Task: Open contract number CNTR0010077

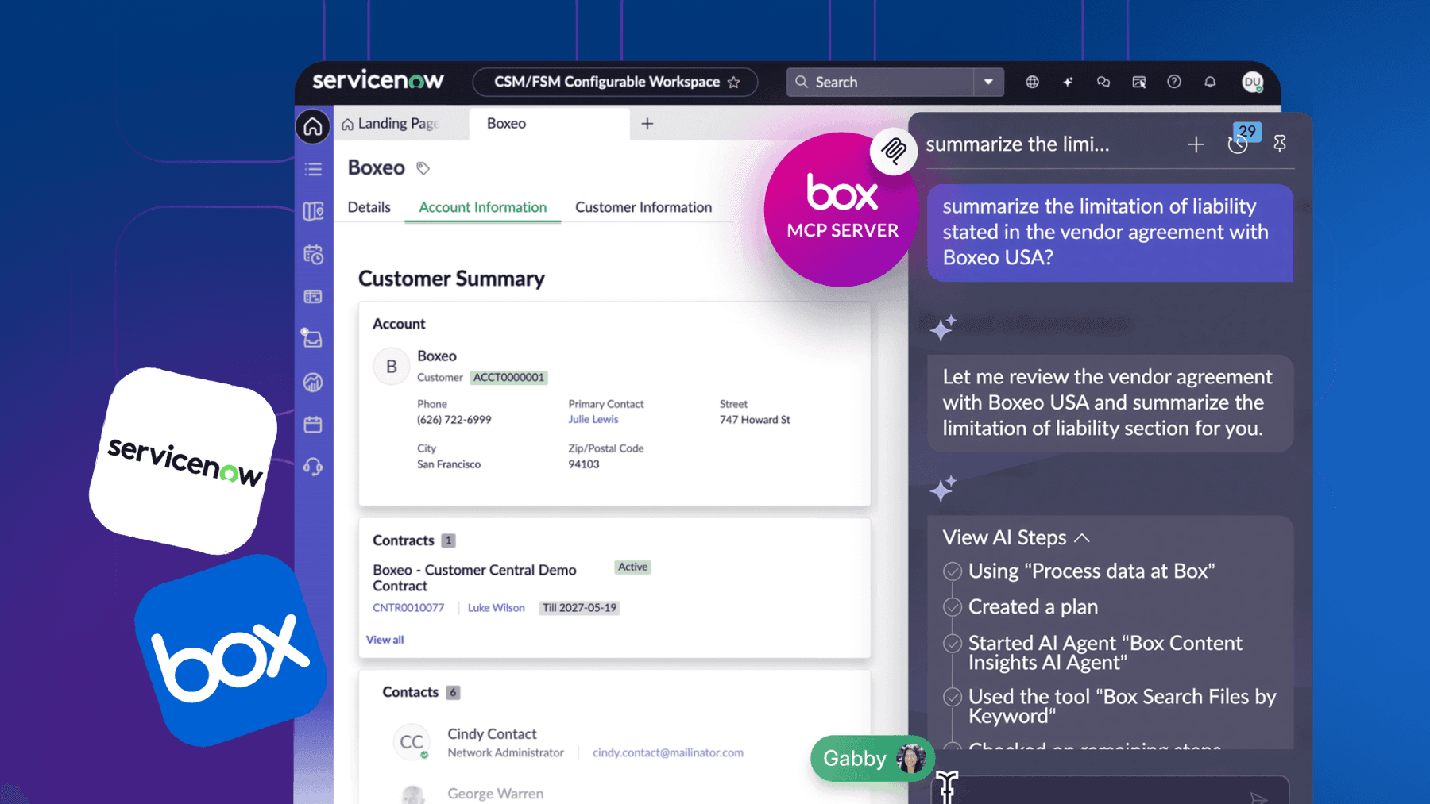Action: click(x=408, y=608)
